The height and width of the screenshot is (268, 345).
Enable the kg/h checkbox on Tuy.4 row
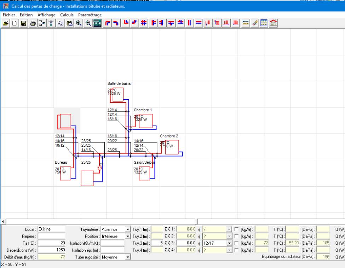tap(237, 250)
